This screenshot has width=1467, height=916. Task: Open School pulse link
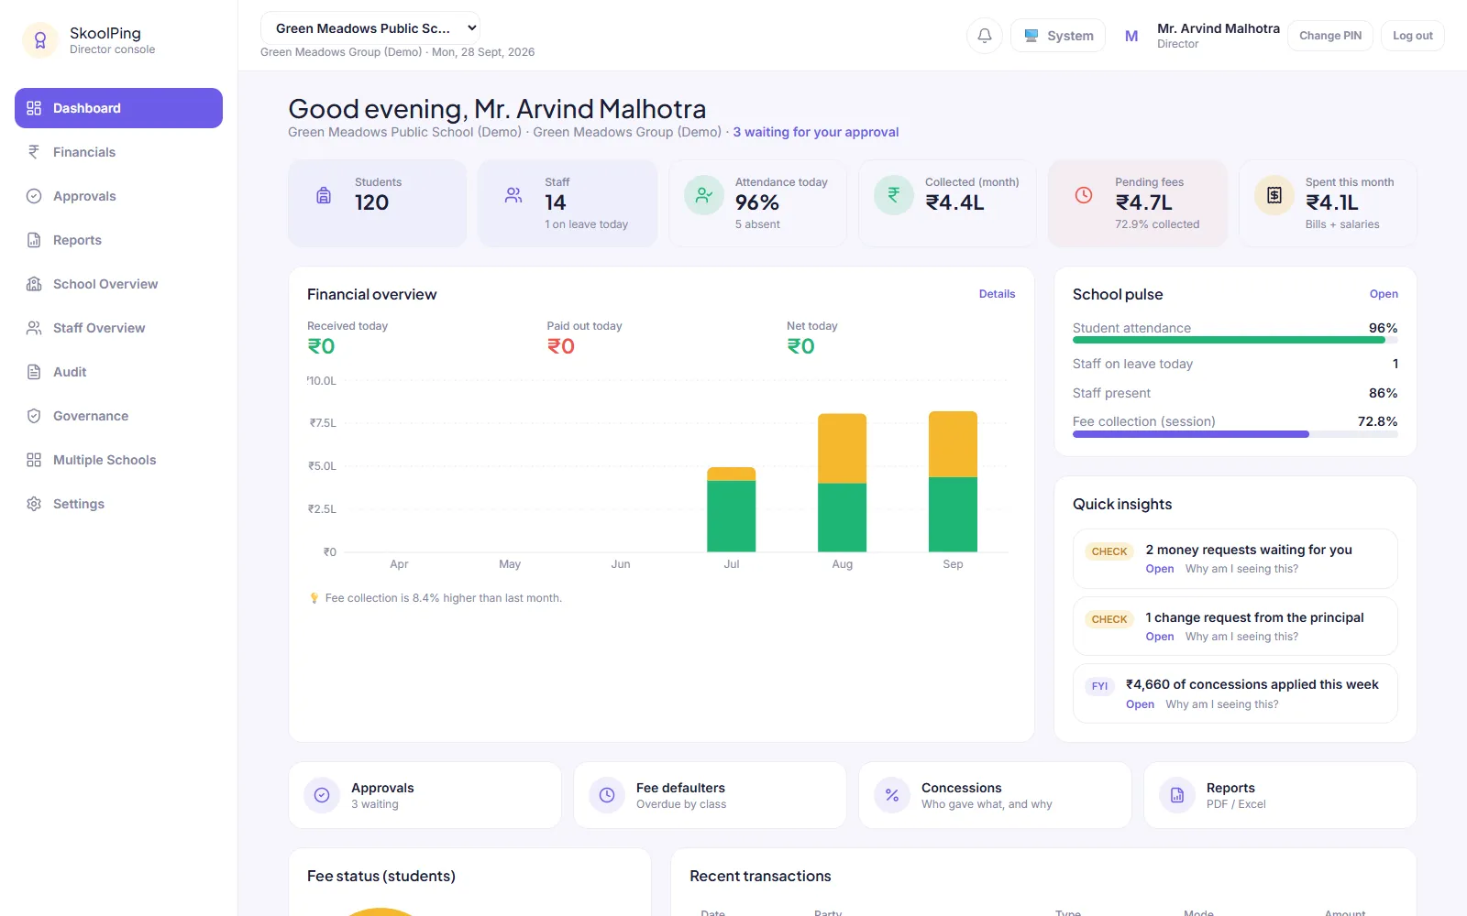(1384, 294)
